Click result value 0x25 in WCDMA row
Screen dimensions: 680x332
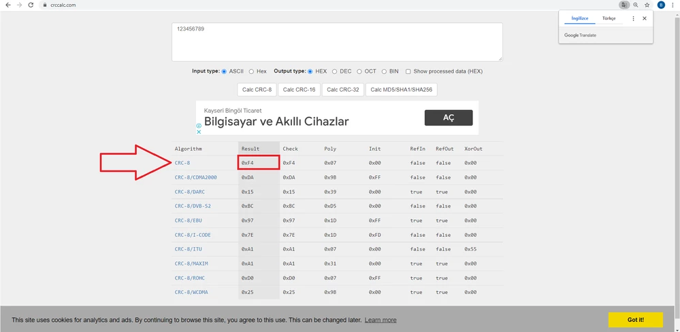[247, 292]
